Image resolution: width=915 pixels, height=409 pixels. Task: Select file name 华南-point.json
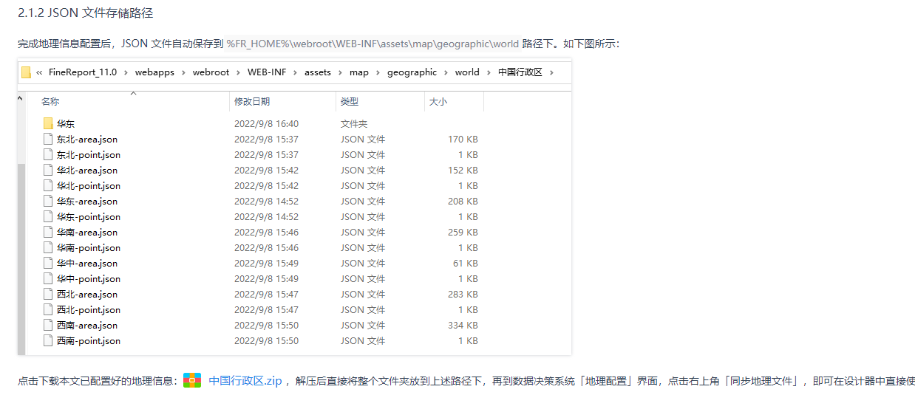pos(89,248)
